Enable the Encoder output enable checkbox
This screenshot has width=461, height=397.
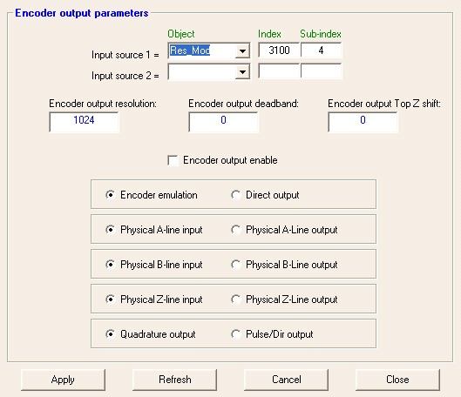click(173, 160)
